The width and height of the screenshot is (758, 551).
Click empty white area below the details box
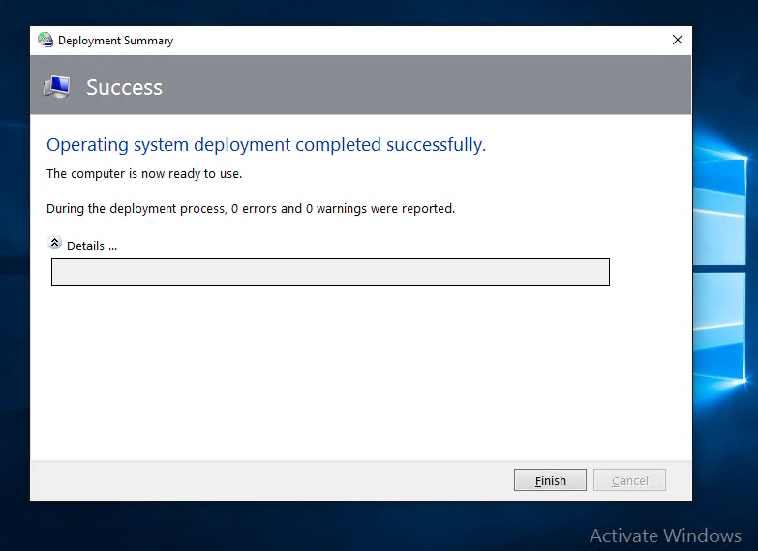click(x=358, y=377)
